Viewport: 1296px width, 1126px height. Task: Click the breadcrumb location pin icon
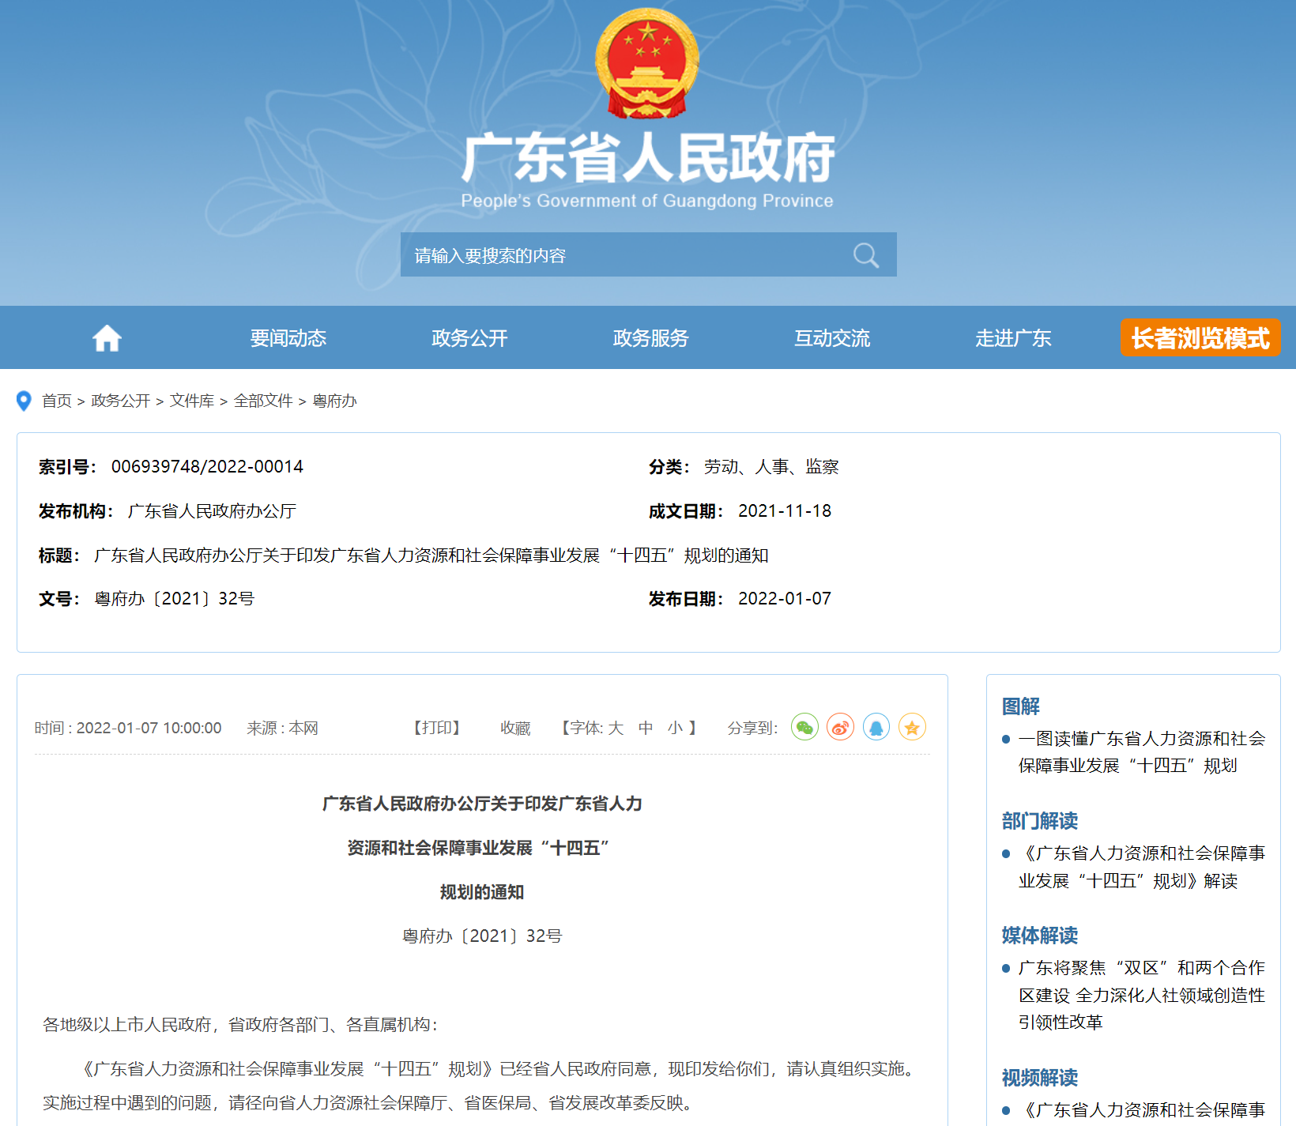[24, 401]
